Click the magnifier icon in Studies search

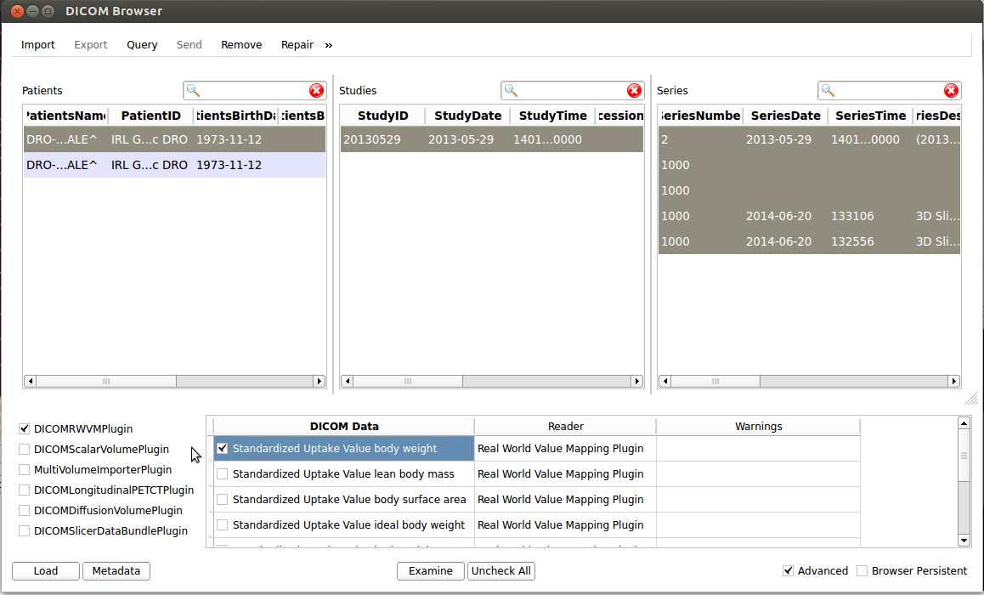[512, 91]
